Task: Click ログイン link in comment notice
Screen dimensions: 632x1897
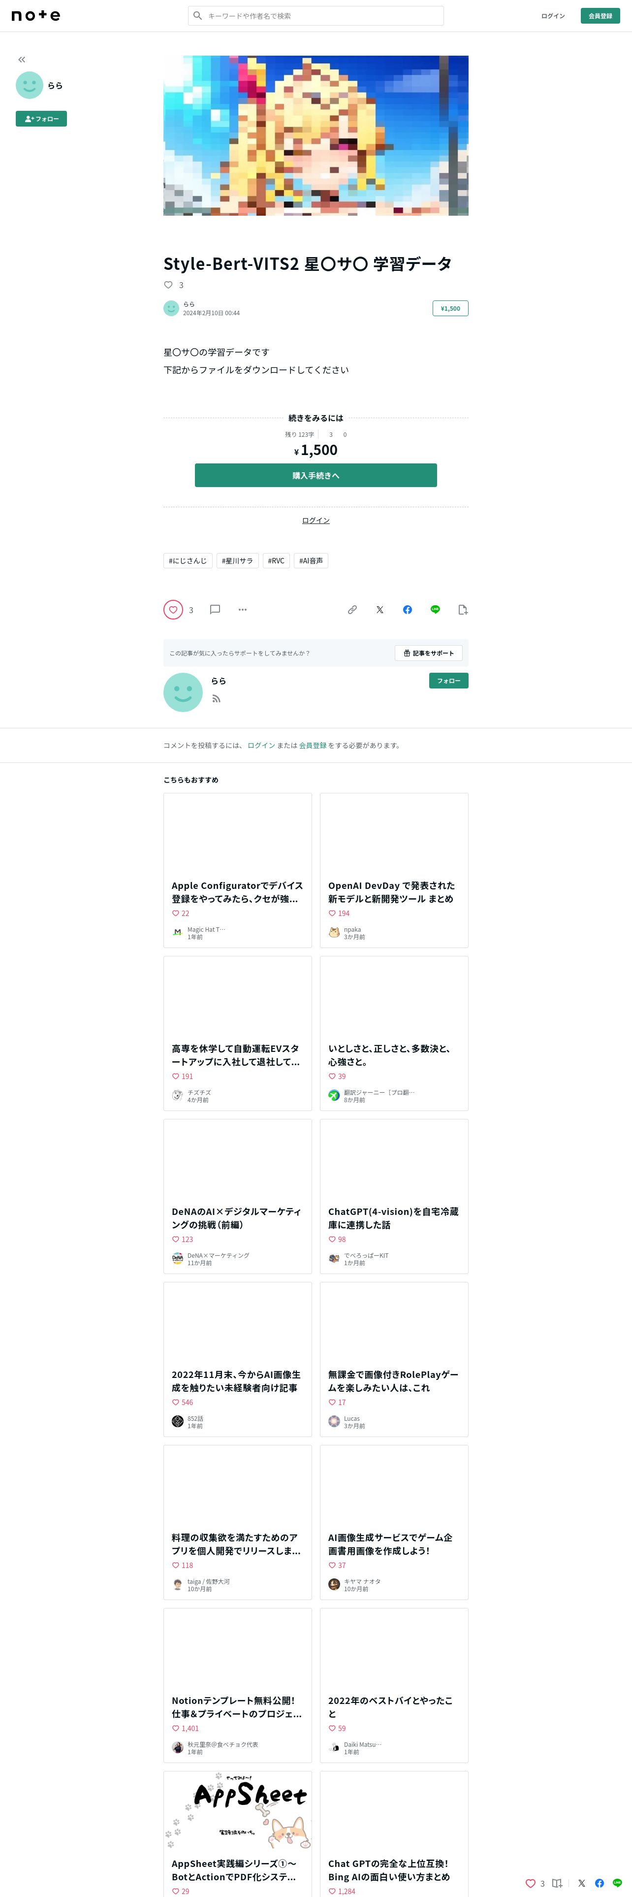Action: [261, 745]
